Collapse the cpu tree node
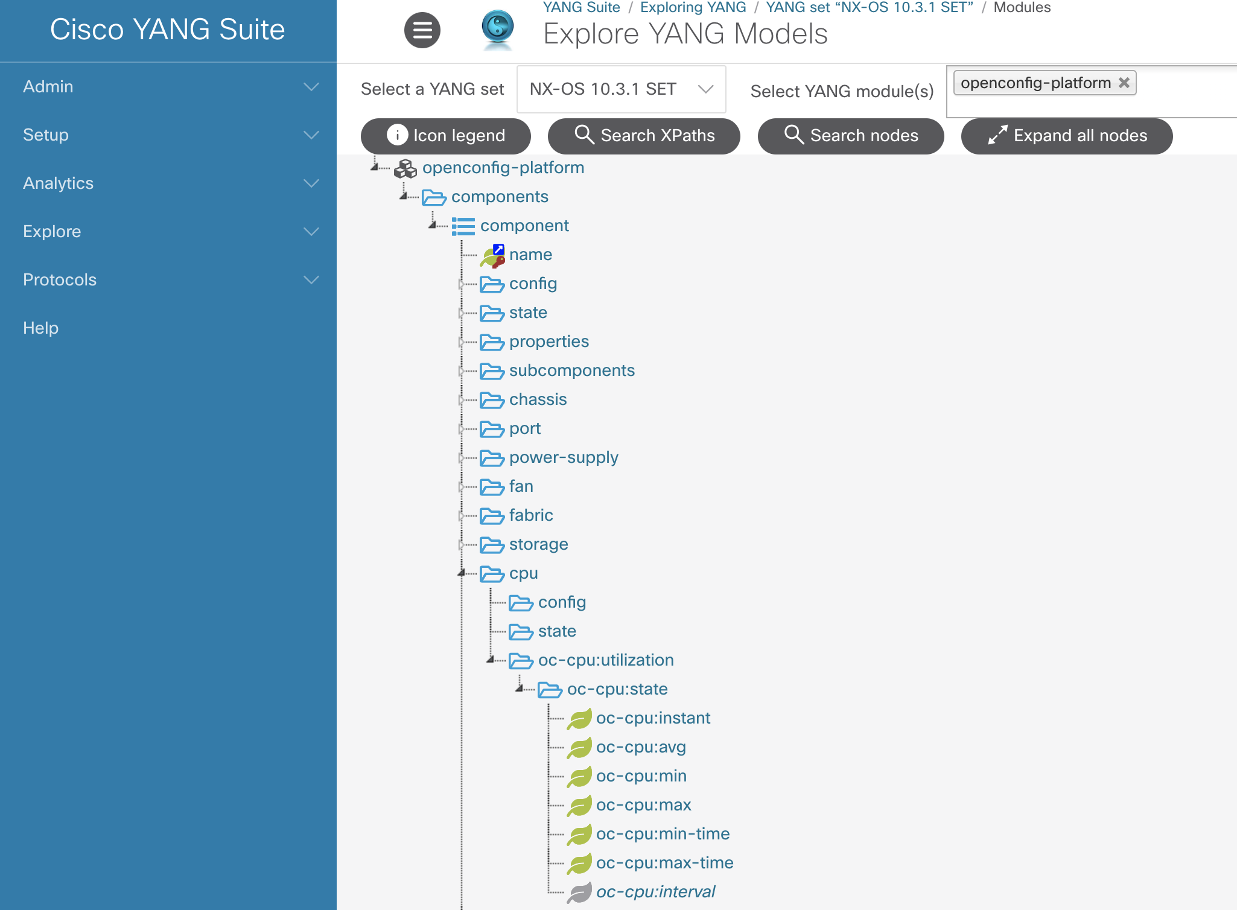 (x=462, y=572)
